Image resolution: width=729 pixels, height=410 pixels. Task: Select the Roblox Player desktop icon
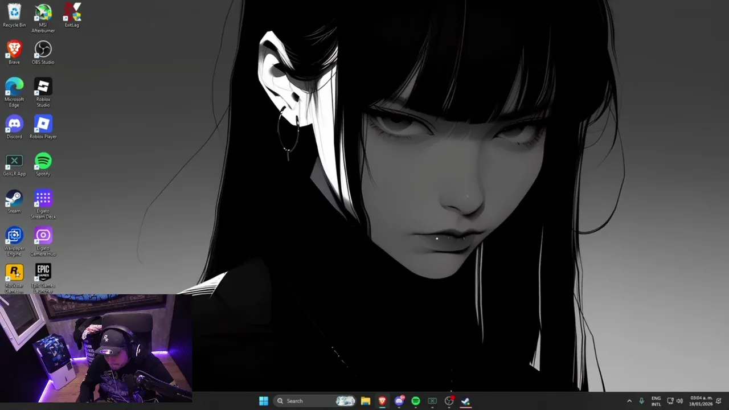coord(43,127)
